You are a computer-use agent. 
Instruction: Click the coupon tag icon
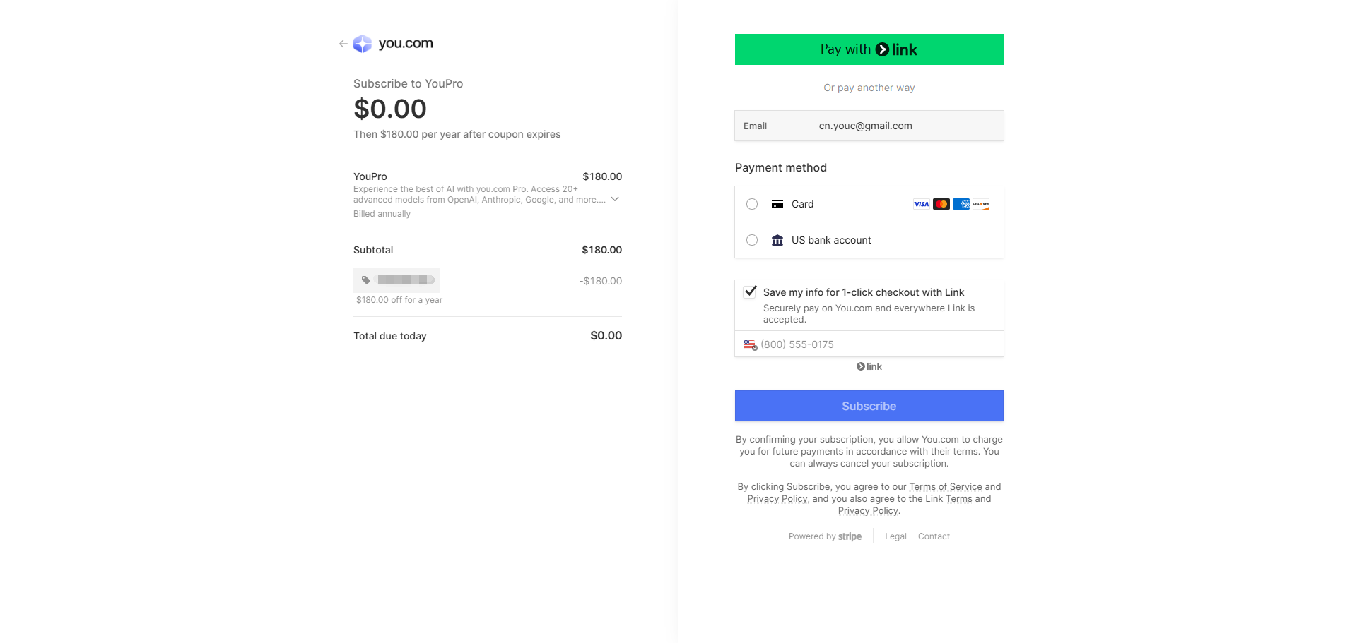coord(366,280)
